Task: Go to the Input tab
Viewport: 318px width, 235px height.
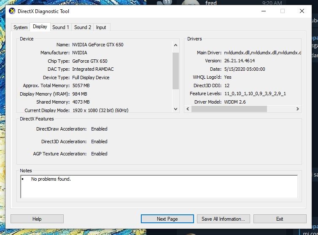Action: (101, 27)
